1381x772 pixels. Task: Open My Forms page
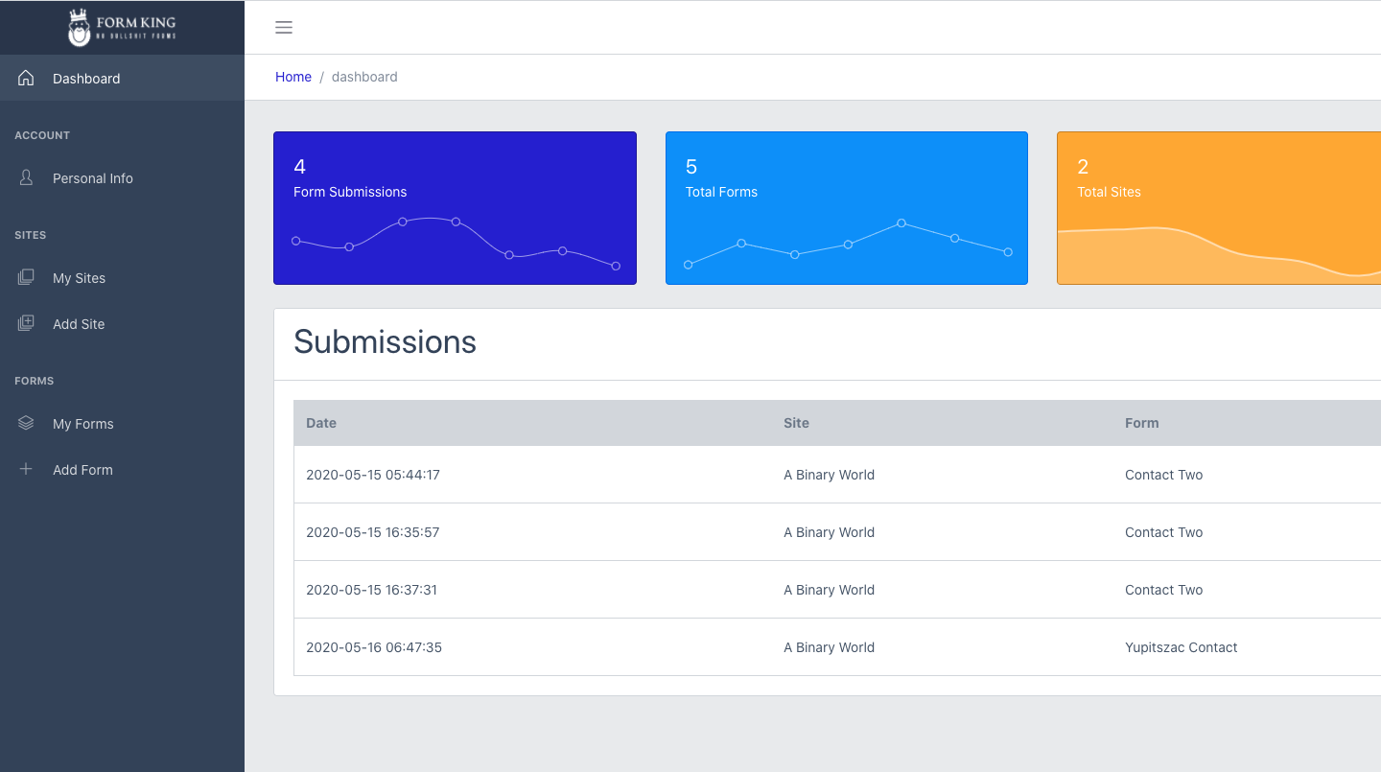point(122,423)
